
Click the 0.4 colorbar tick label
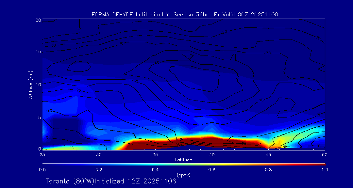(155, 170)
